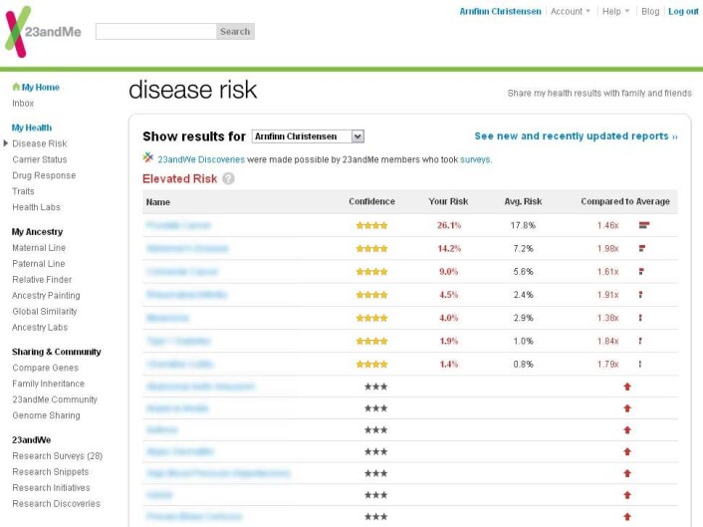
Task: Open 23andMe Community
Action: coord(55,399)
